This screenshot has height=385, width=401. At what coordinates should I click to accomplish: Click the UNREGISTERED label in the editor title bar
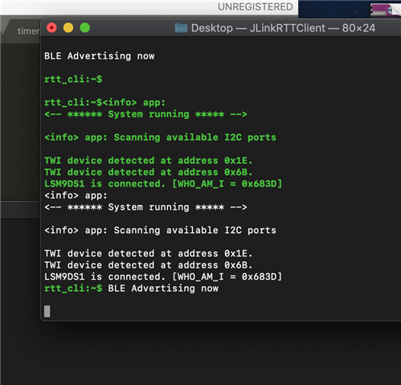pos(256,7)
